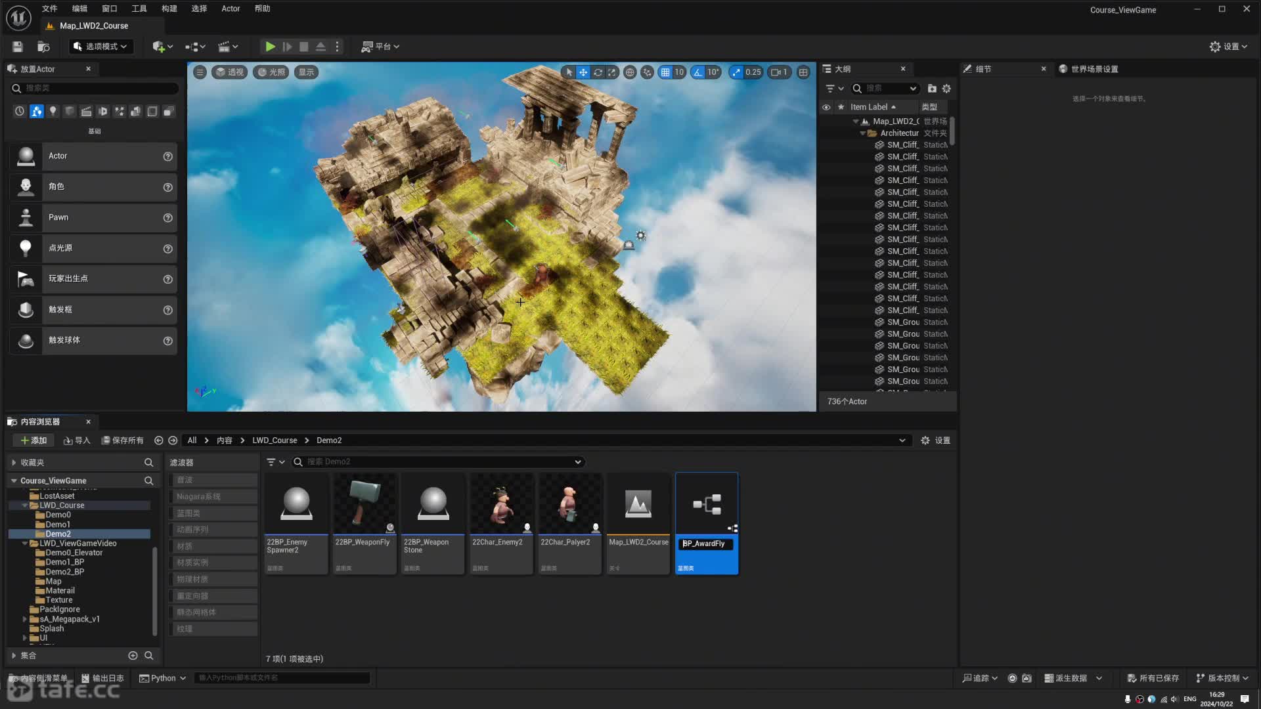Viewport: 1261px width, 709px height.
Task: Open the 编辑 menu
Action: (79, 9)
